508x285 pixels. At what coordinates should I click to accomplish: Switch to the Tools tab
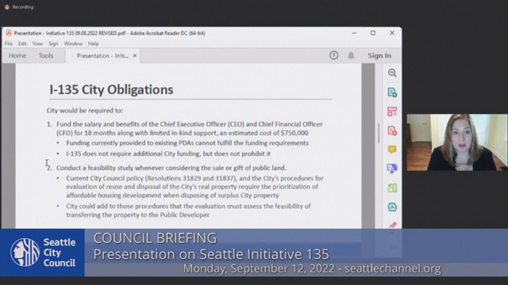click(46, 55)
